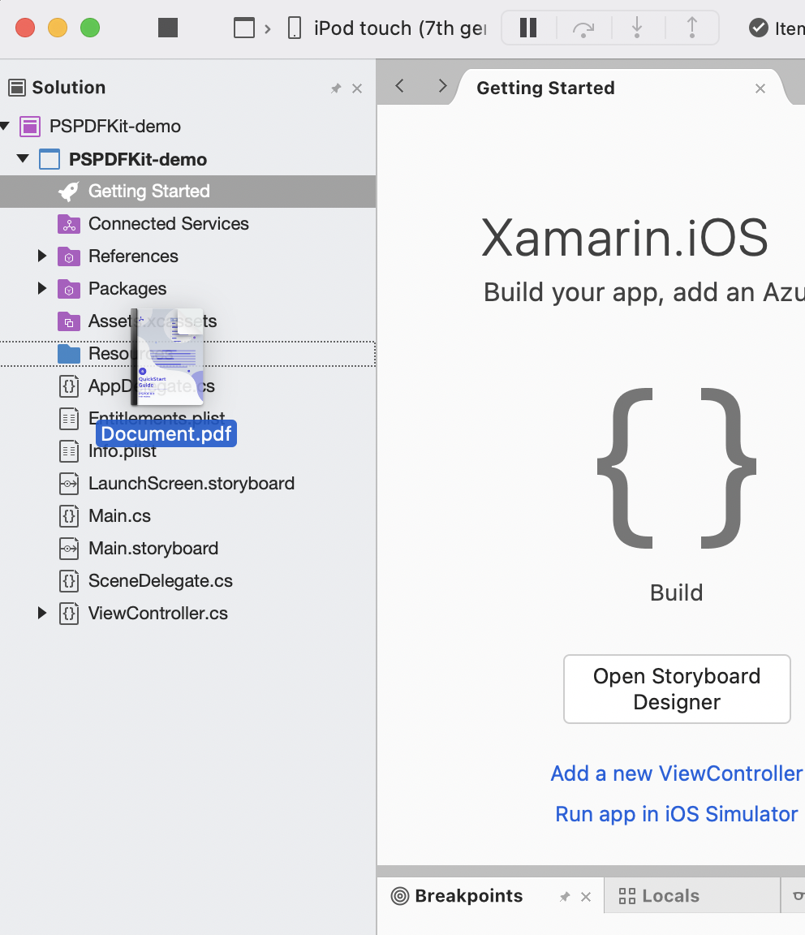This screenshot has width=805, height=935.
Task: Click the project PSPDFKit-demo window icon
Action: click(50, 159)
